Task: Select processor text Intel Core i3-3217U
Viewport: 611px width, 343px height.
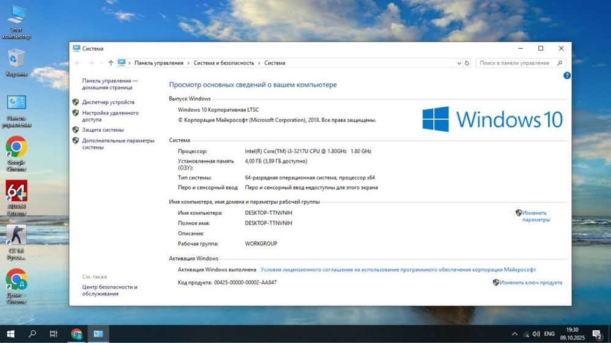Action: 308,151
